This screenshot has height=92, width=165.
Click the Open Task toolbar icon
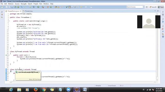tap(59, 7)
